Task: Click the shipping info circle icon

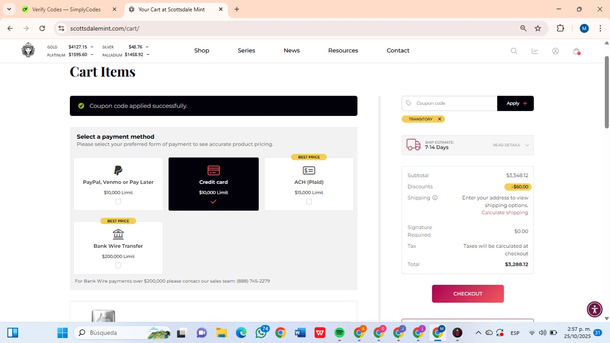Action: pos(435,198)
